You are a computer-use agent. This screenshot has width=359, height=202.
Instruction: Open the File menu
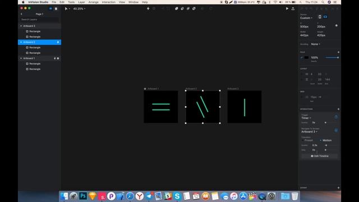pos(54,2)
